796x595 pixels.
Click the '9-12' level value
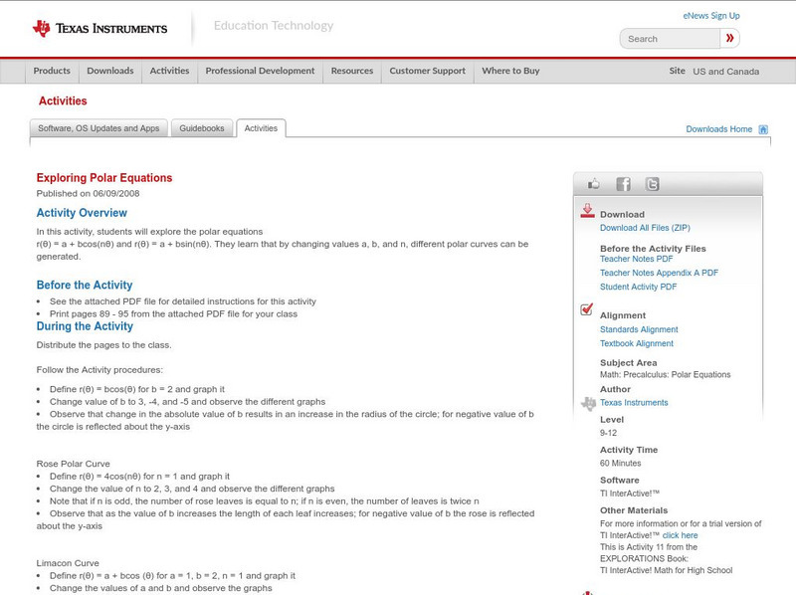pyautogui.click(x=608, y=433)
